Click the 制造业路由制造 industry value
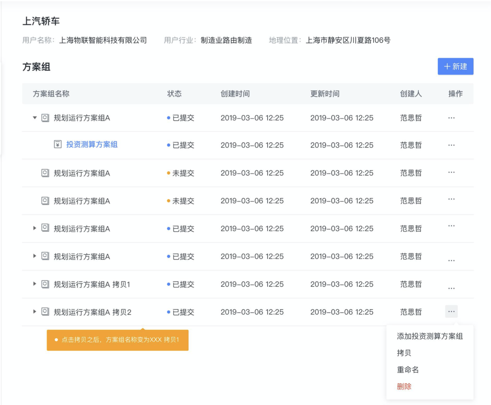This screenshot has height=405, width=491. click(226, 40)
